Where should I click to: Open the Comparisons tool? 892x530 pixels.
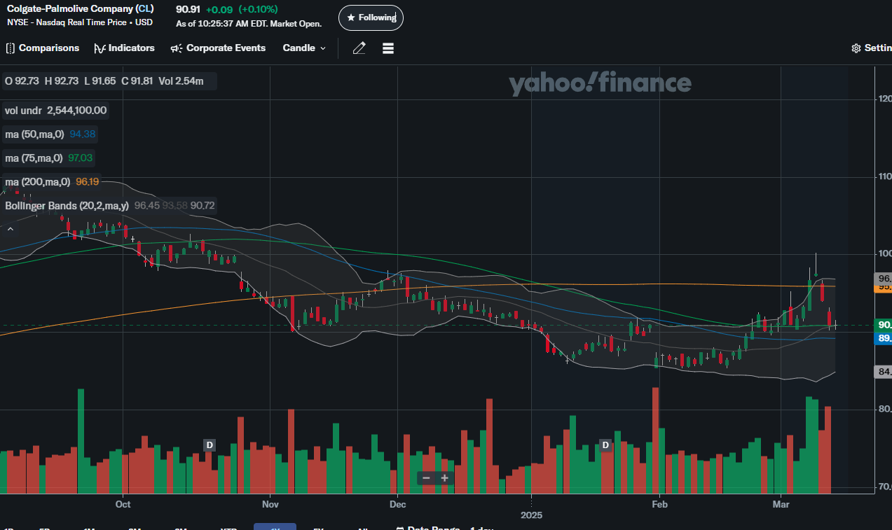click(43, 48)
